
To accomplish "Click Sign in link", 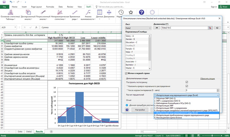I will tap(214, 7).
